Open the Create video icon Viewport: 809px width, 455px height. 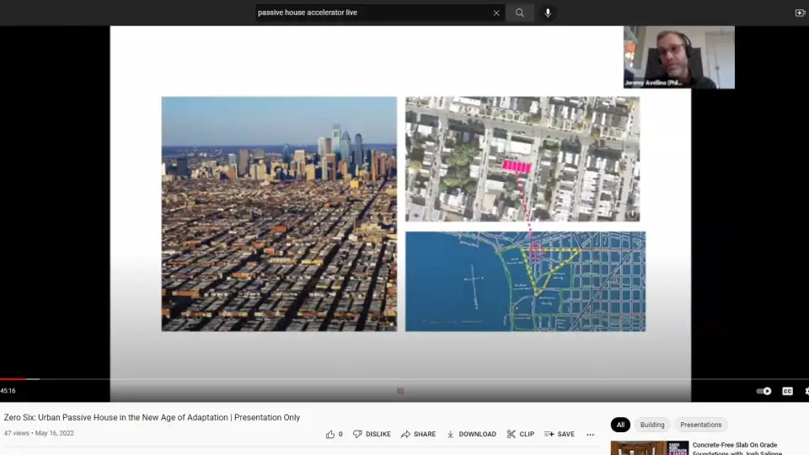coord(800,13)
